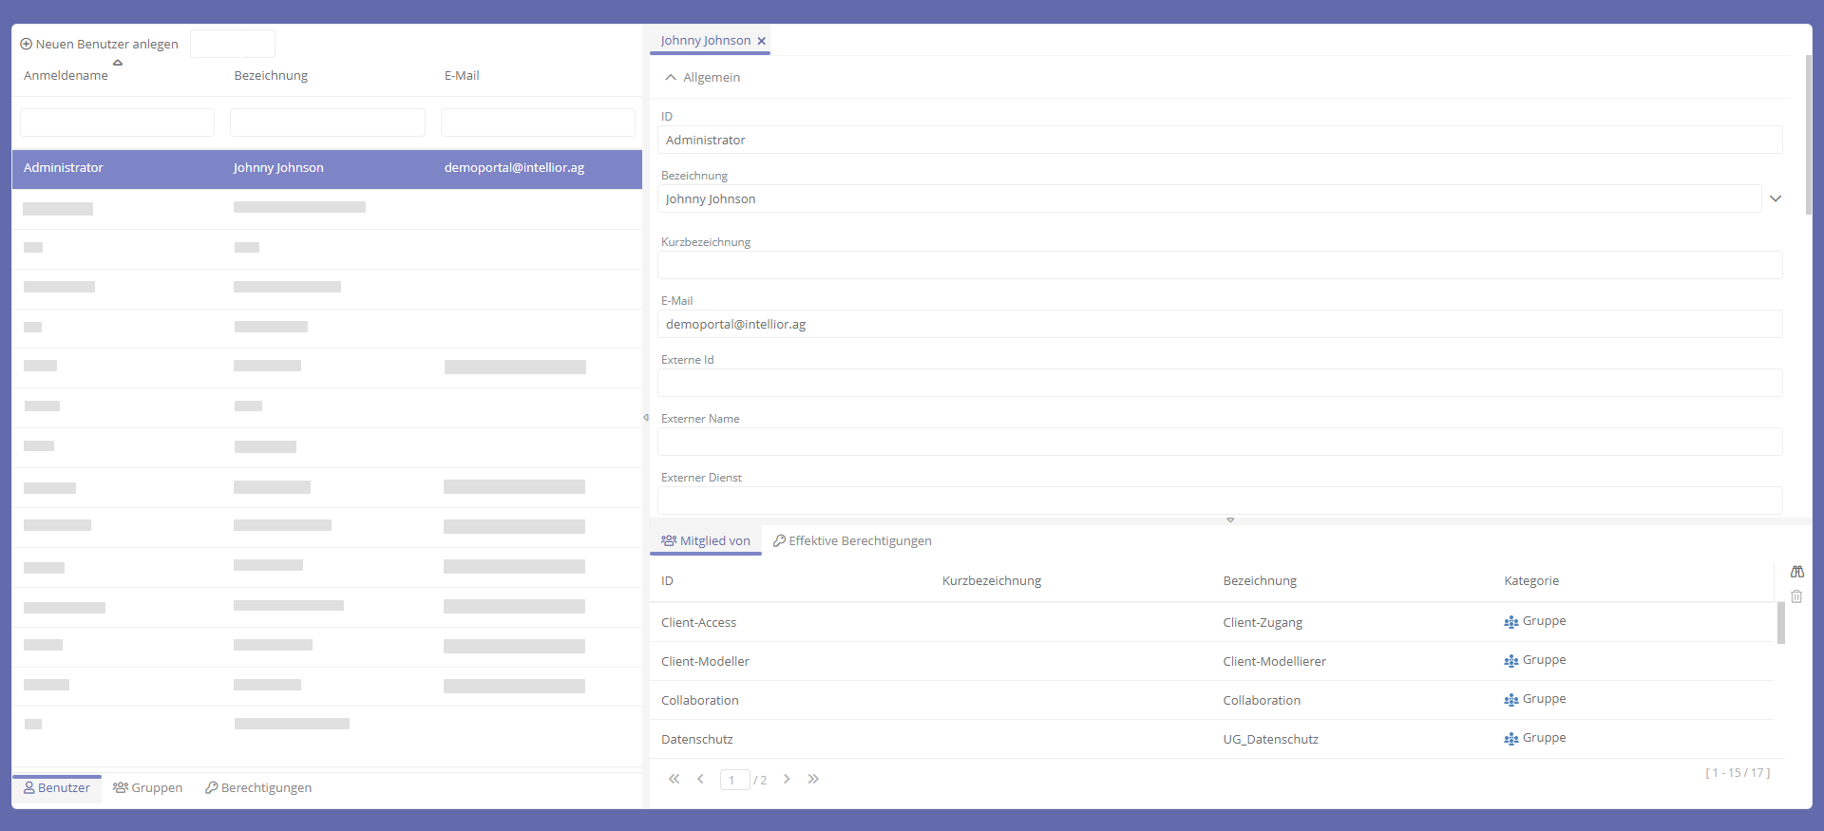Switch to the Mitglied von tab
1824x831 pixels.
tap(706, 540)
